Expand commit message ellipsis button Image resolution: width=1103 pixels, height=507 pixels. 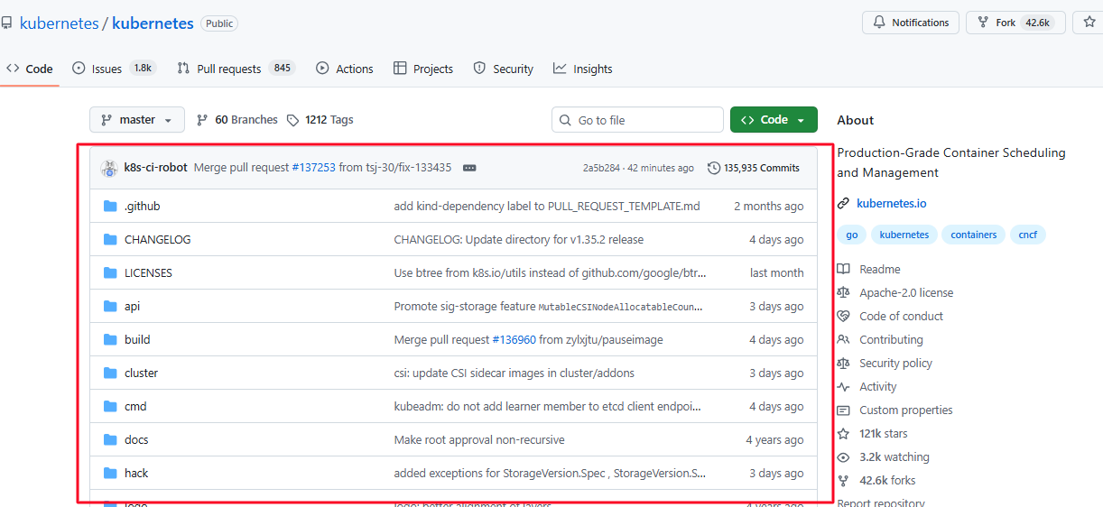pyautogui.click(x=469, y=168)
